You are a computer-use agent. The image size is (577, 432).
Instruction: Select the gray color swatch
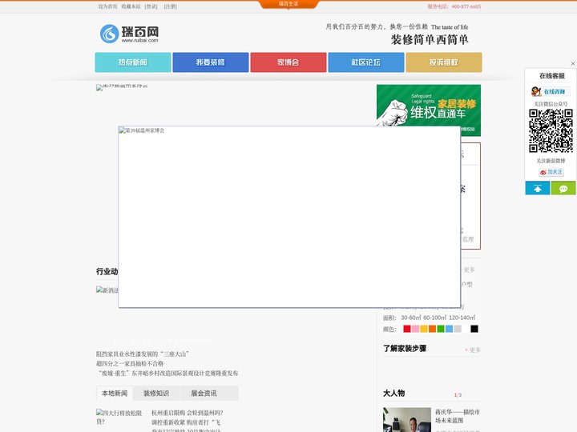tap(458, 329)
